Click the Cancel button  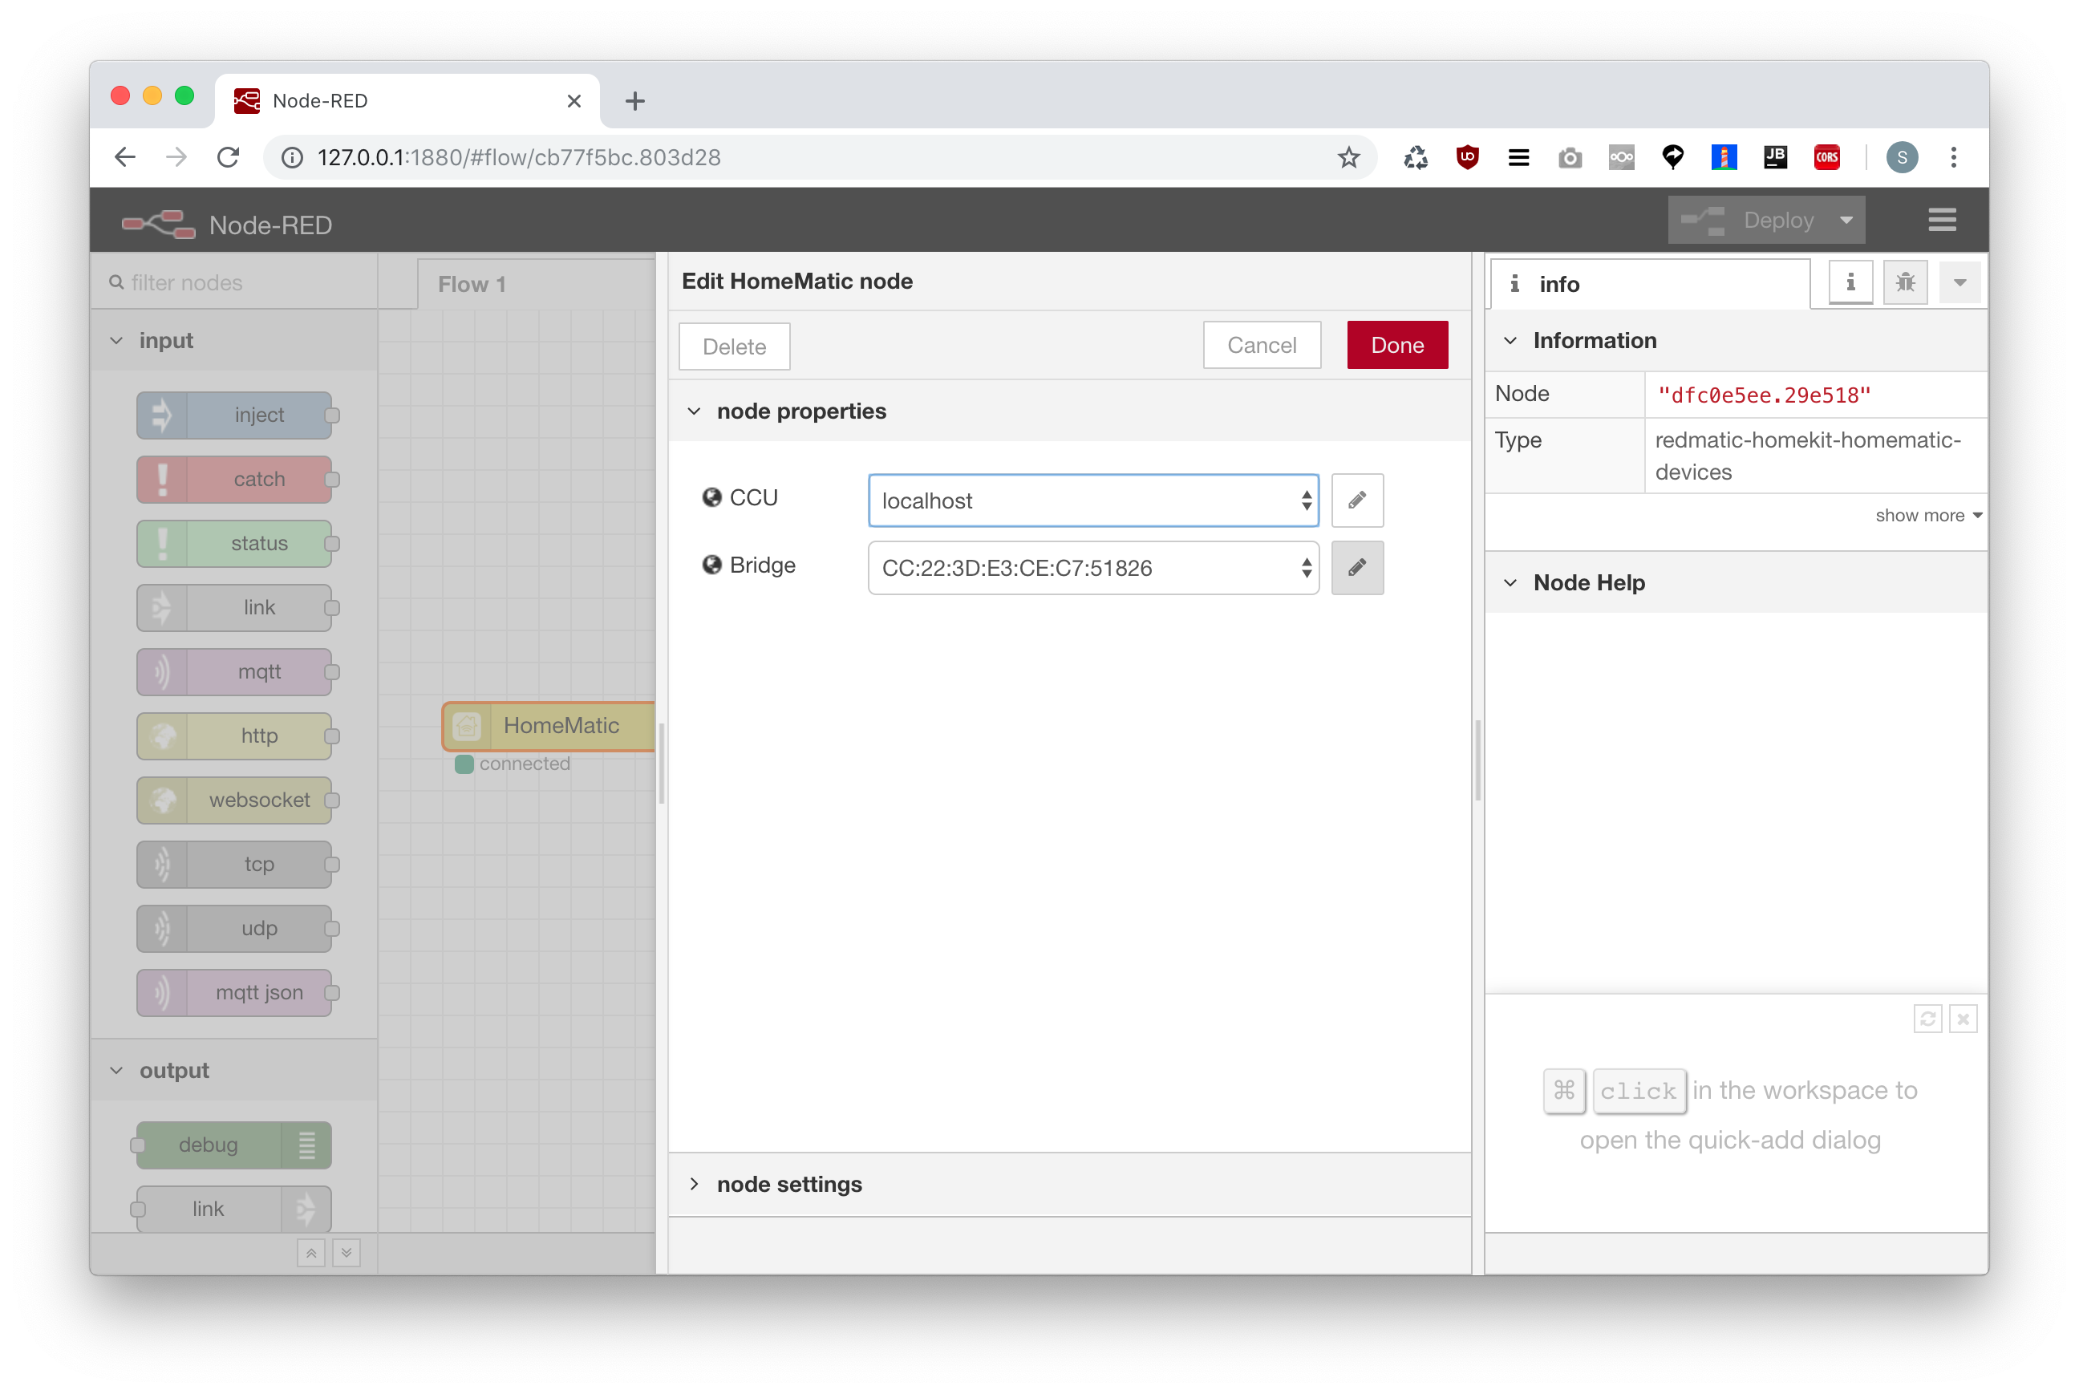(x=1260, y=345)
